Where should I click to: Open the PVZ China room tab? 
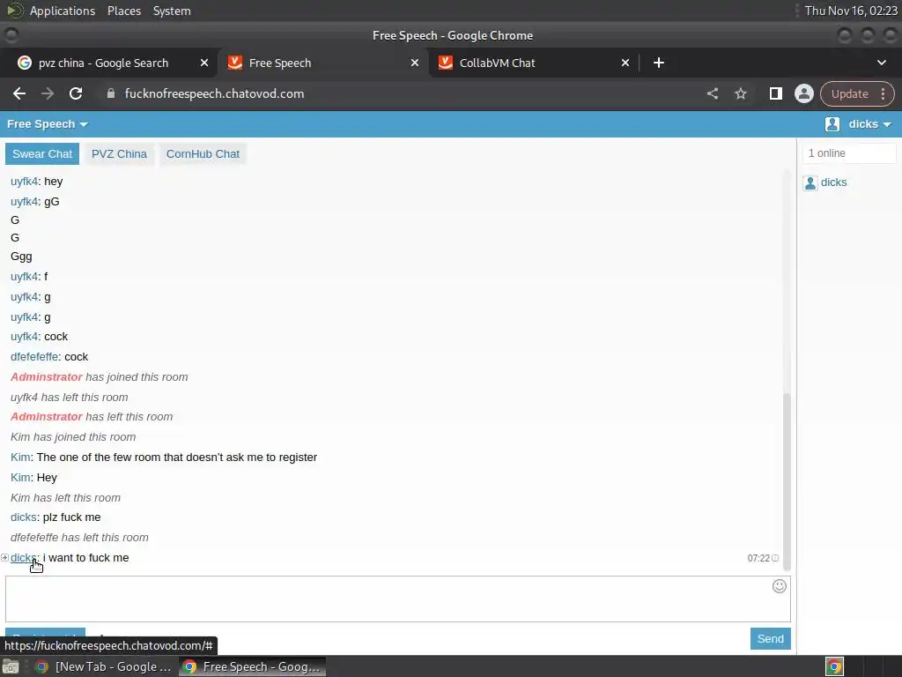(119, 154)
